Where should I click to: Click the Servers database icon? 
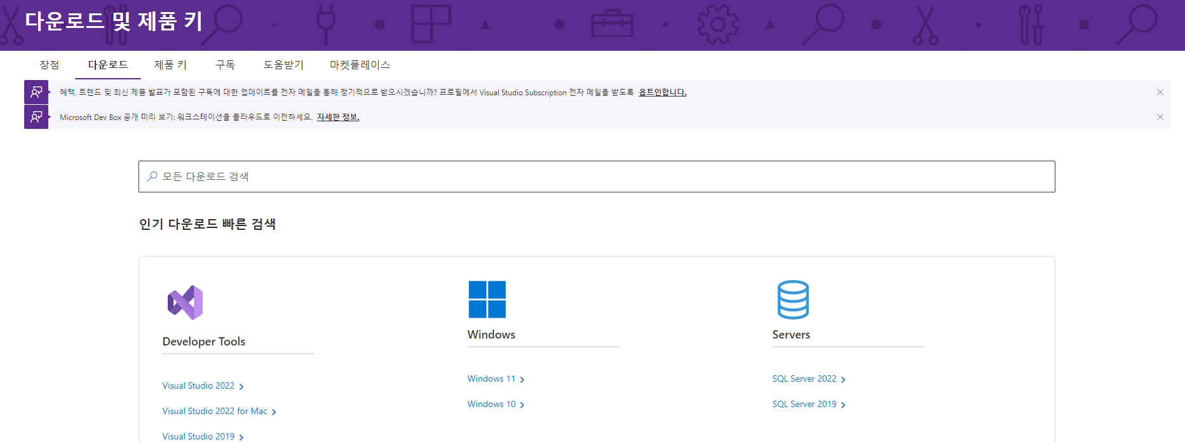(x=793, y=299)
